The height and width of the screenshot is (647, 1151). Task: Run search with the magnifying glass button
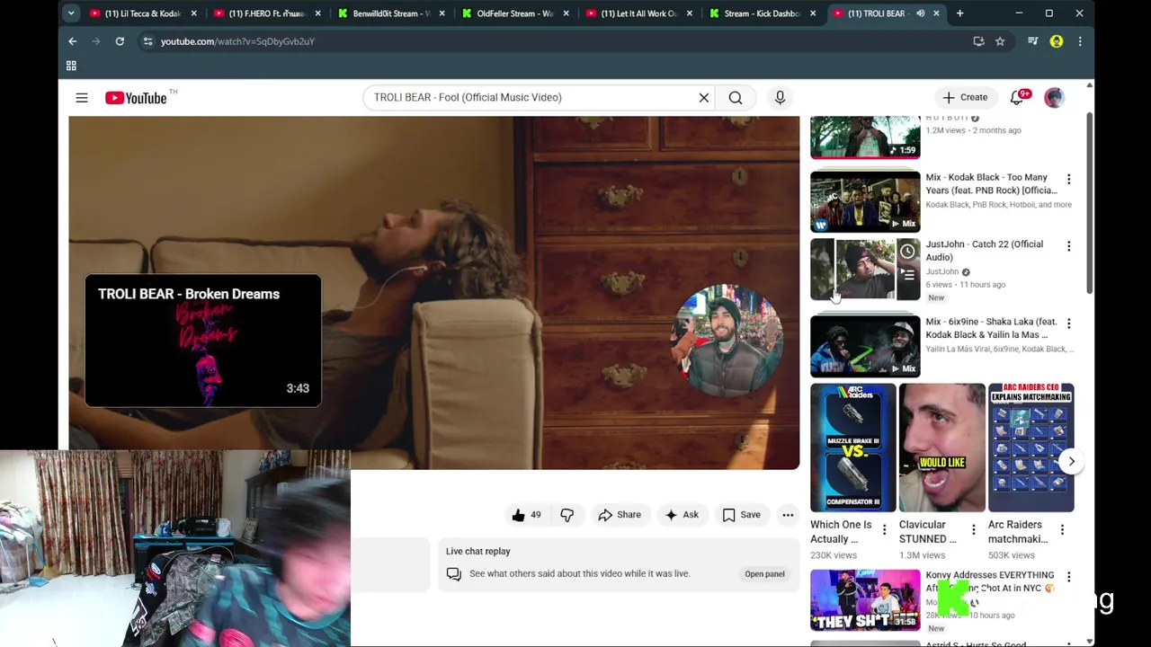click(736, 97)
